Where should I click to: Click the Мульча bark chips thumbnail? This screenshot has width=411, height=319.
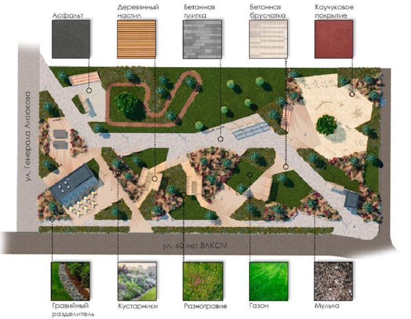pyautogui.click(x=333, y=282)
